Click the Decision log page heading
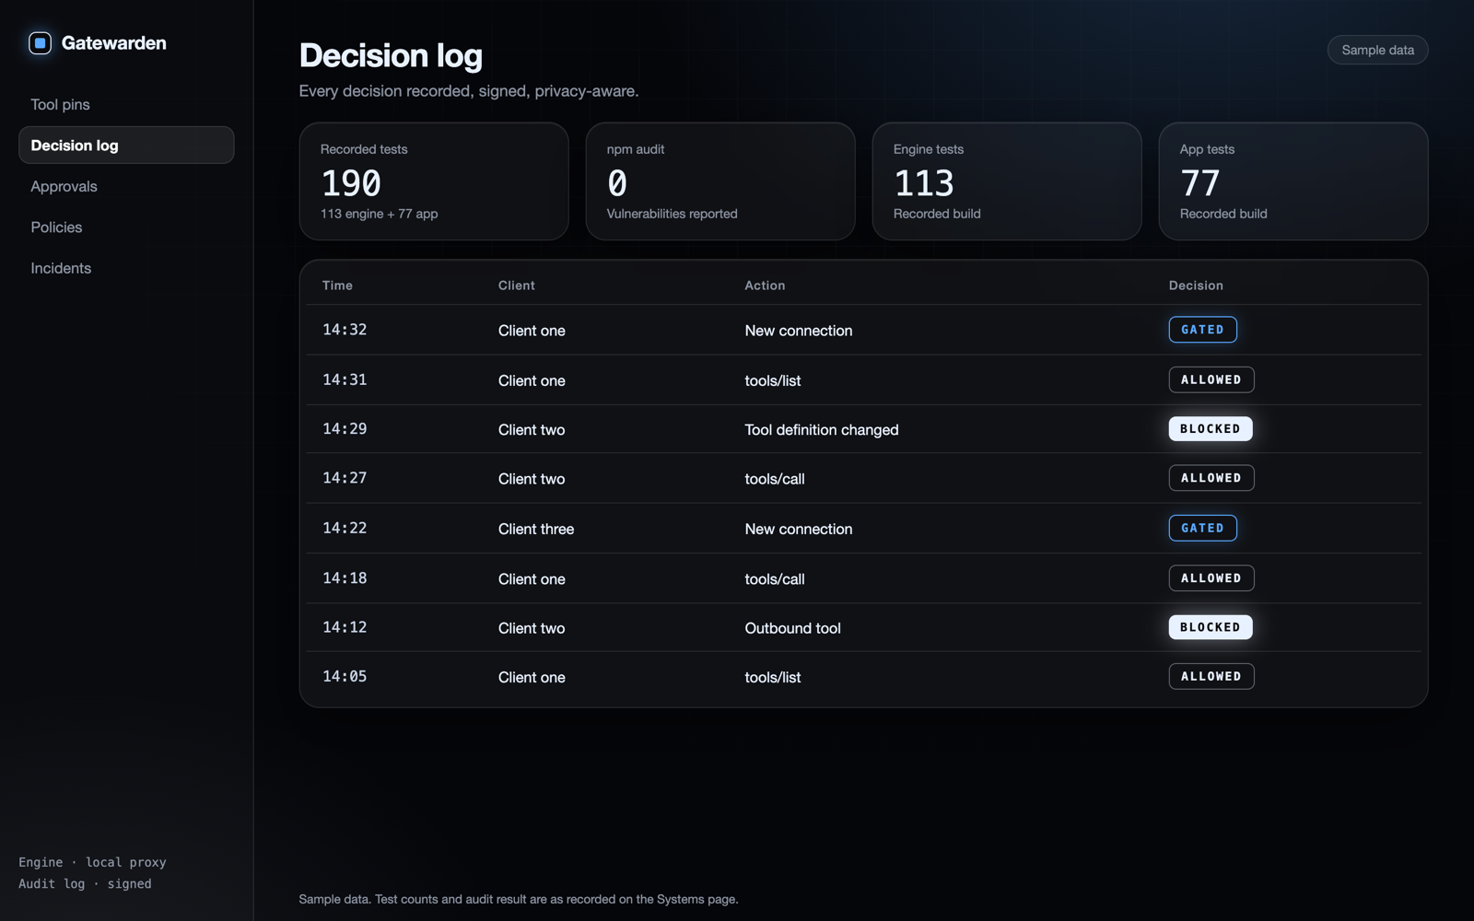This screenshot has height=921, width=1474. pyautogui.click(x=391, y=56)
